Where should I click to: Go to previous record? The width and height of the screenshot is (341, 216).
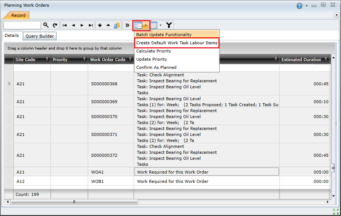[x=73, y=25]
